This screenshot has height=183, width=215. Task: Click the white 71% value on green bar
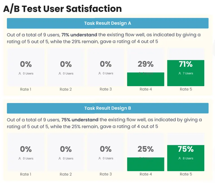(186, 64)
